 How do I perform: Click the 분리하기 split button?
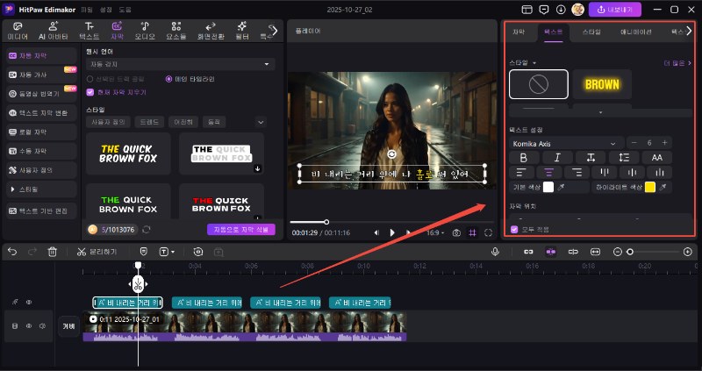pyautogui.click(x=95, y=252)
